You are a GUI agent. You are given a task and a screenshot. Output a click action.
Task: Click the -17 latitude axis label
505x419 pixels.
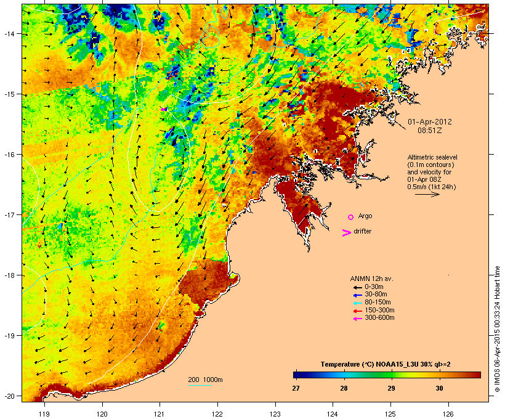tap(9, 214)
